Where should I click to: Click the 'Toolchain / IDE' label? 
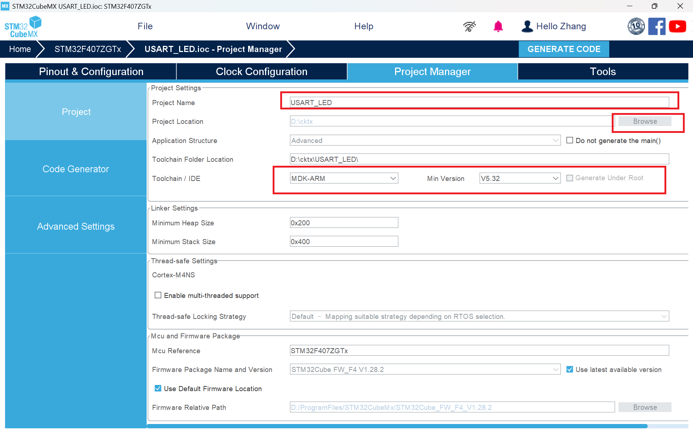click(x=176, y=178)
